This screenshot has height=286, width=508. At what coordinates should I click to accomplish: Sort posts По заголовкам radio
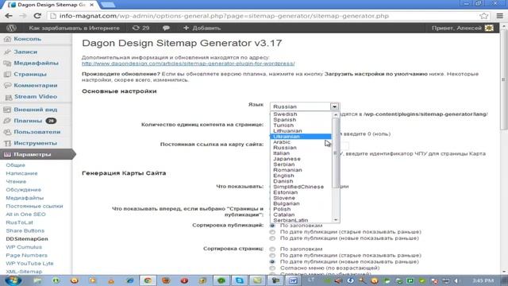point(272,226)
